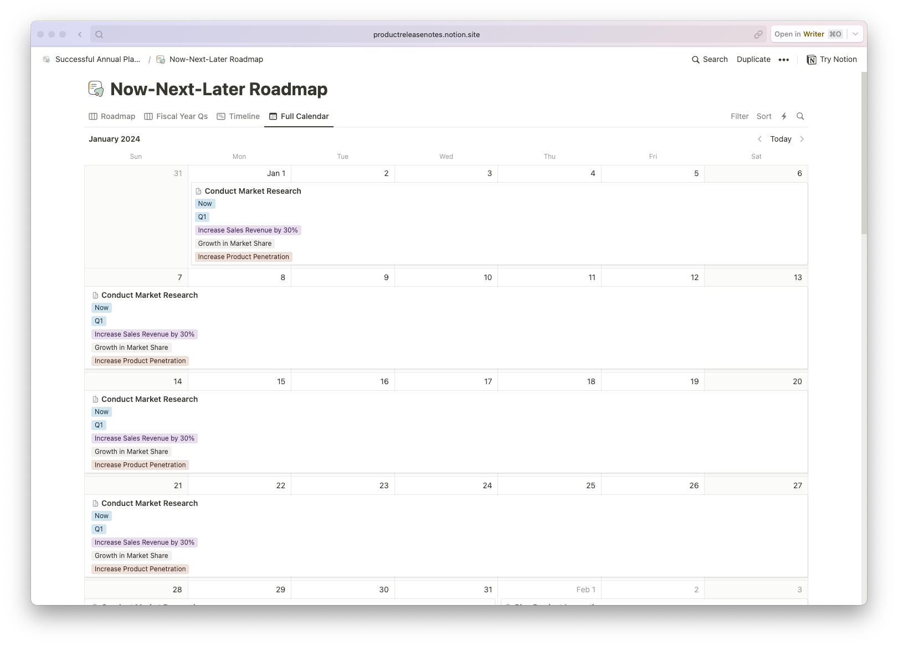Click the January 2024 month label
Screen dimensions: 898x646
click(x=114, y=139)
